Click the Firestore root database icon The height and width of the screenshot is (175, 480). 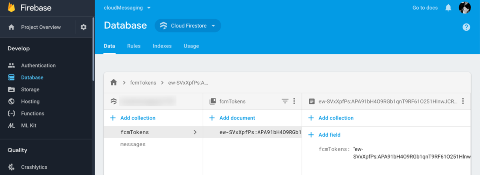114,101
